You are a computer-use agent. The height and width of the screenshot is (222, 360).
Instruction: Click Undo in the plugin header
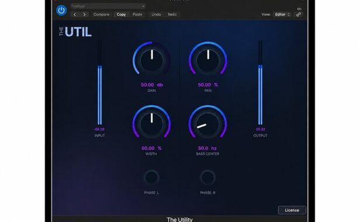tap(156, 15)
